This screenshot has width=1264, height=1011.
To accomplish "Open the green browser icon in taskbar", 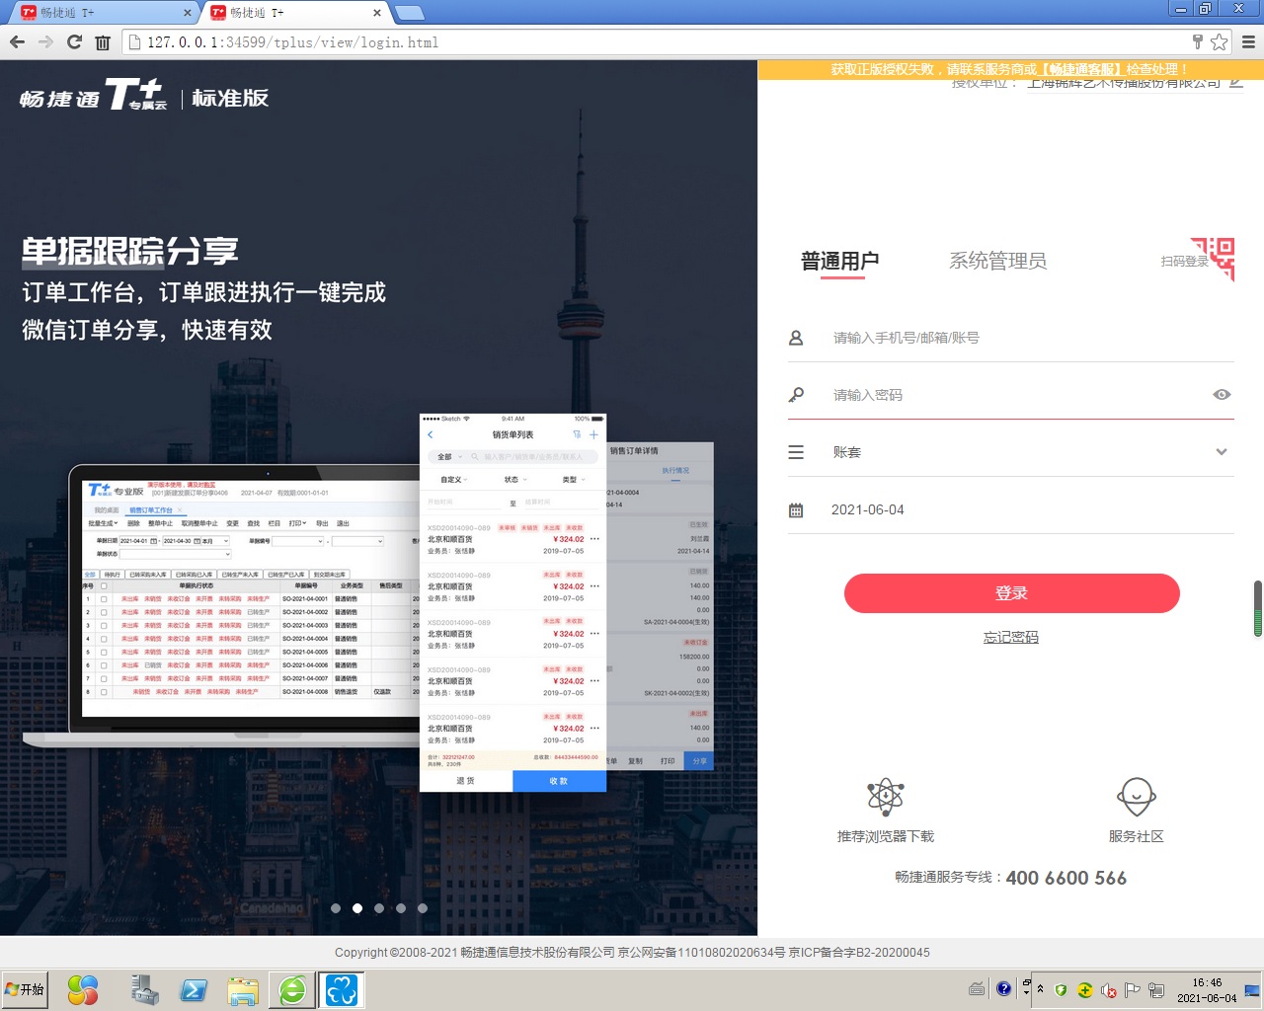I will [292, 990].
